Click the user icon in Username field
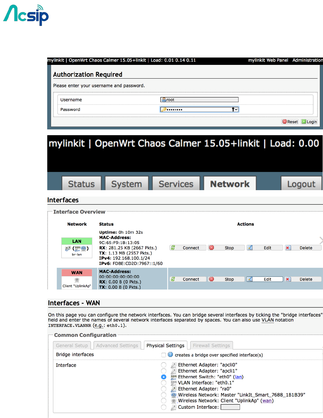 coord(164,100)
